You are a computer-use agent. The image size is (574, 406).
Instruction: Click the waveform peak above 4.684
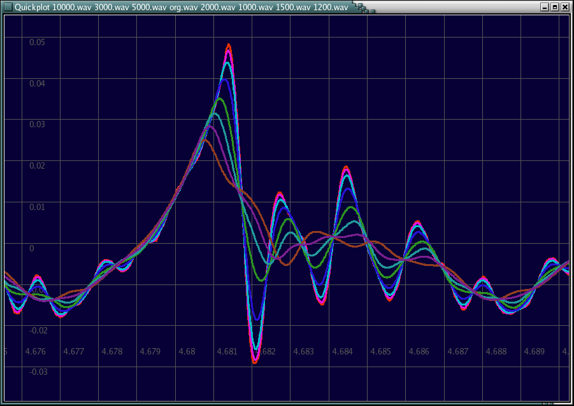pyautogui.click(x=346, y=167)
